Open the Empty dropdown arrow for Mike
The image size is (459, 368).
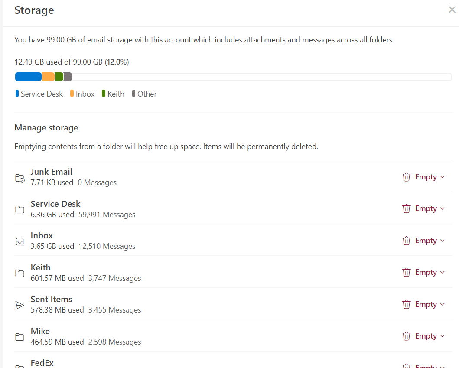443,336
